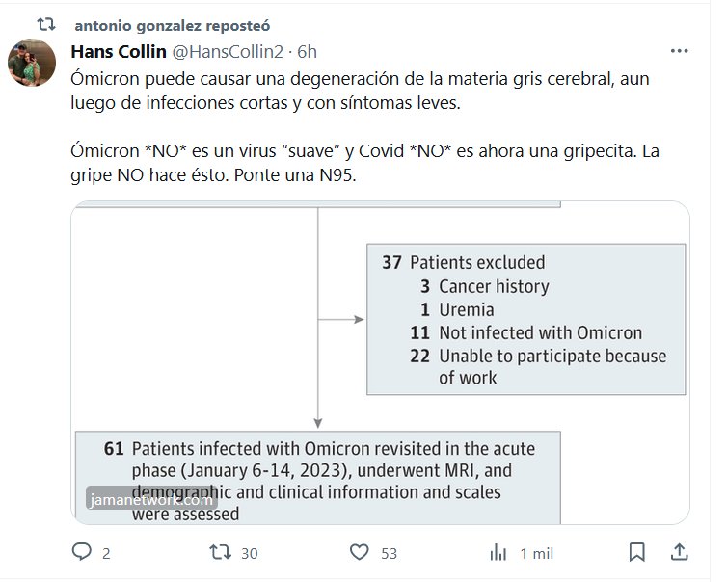Open Hans Collin's profile picture
This screenshot has width=727, height=582.
click(x=31, y=65)
